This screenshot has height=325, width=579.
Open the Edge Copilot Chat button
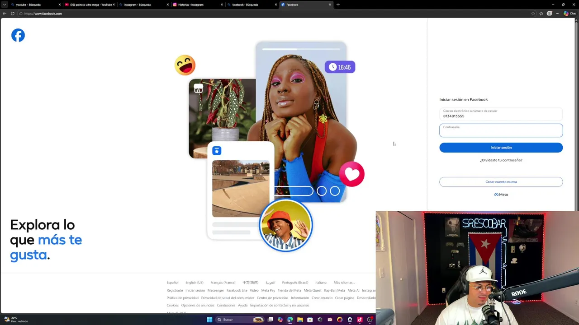pos(569,14)
